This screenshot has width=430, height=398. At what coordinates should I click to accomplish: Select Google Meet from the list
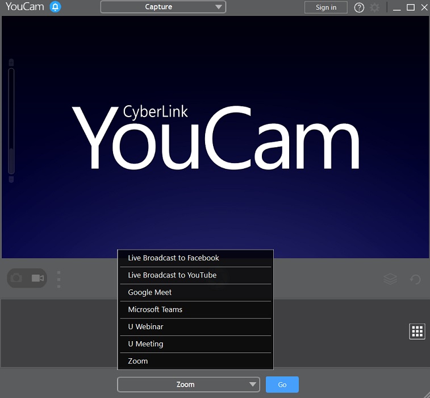[x=195, y=292]
